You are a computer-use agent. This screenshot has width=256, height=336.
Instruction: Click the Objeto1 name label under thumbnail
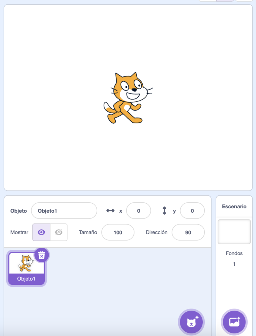[x=26, y=279]
